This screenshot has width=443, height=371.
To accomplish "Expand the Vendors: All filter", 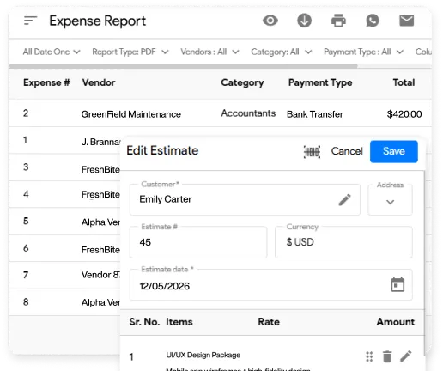I will (209, 52).
